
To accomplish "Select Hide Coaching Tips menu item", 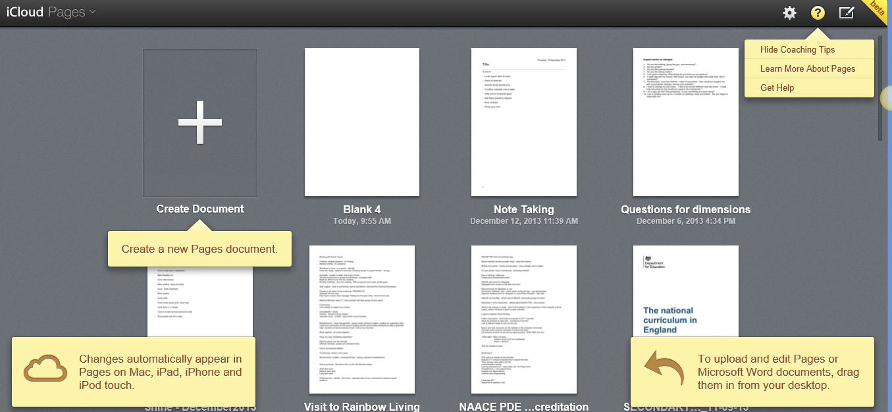I will pyautogui.click(x=797, y=49).
